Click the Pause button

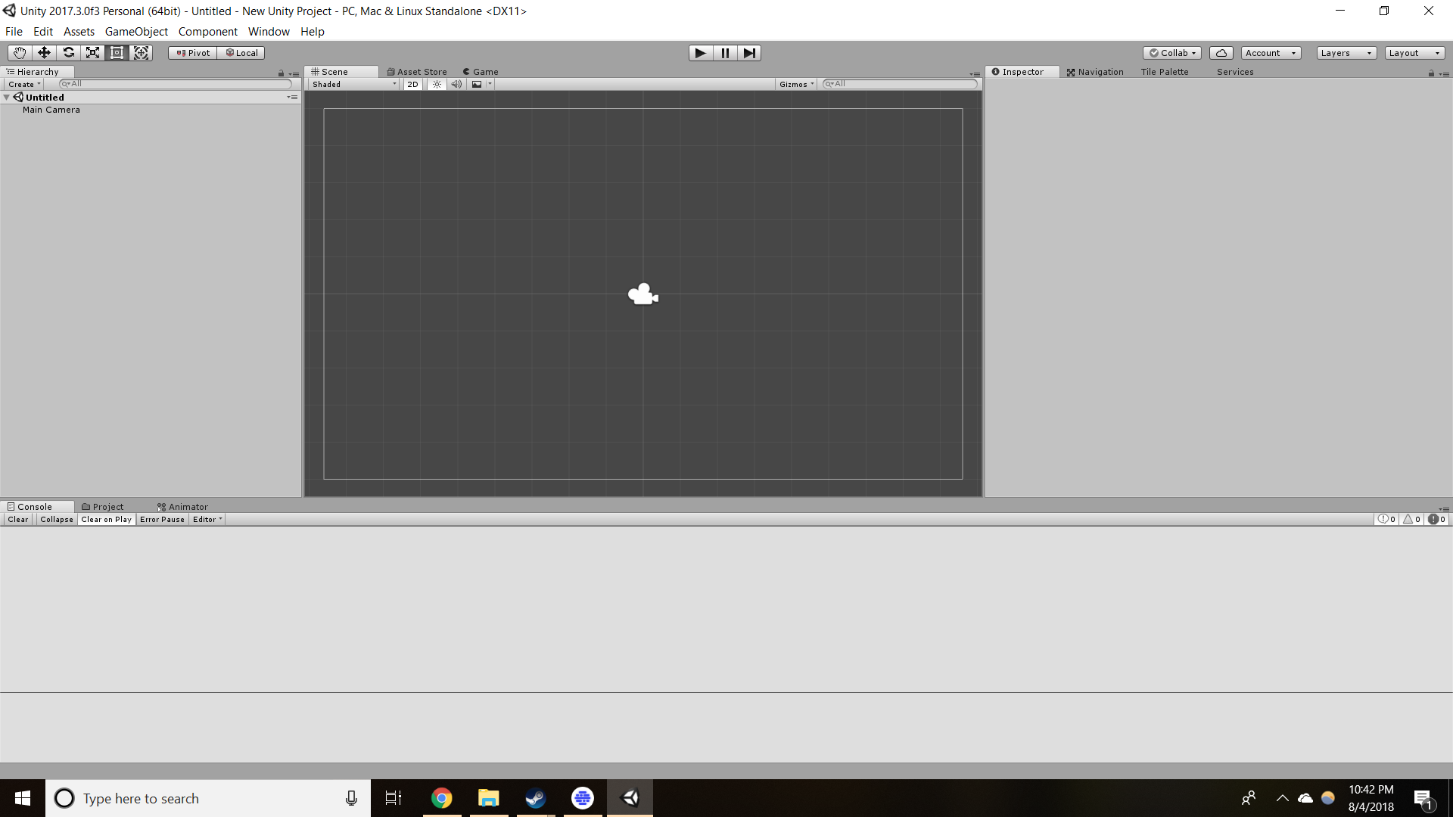(725, 53)
